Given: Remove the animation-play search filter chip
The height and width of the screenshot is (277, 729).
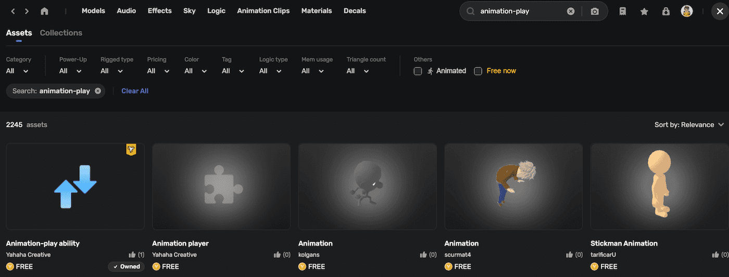Looking at the screenshot, I should [98, 91].
